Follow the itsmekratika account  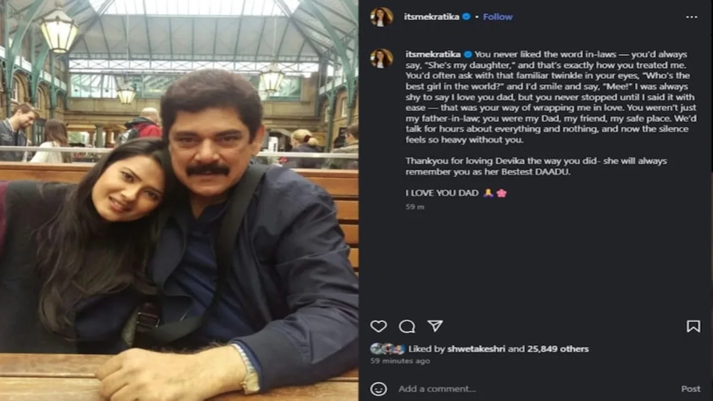[498, 17]
